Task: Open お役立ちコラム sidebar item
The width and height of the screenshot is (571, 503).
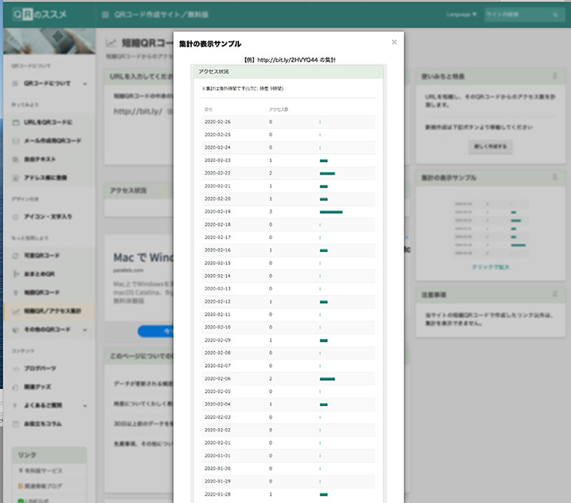Action: pos(42,424)
